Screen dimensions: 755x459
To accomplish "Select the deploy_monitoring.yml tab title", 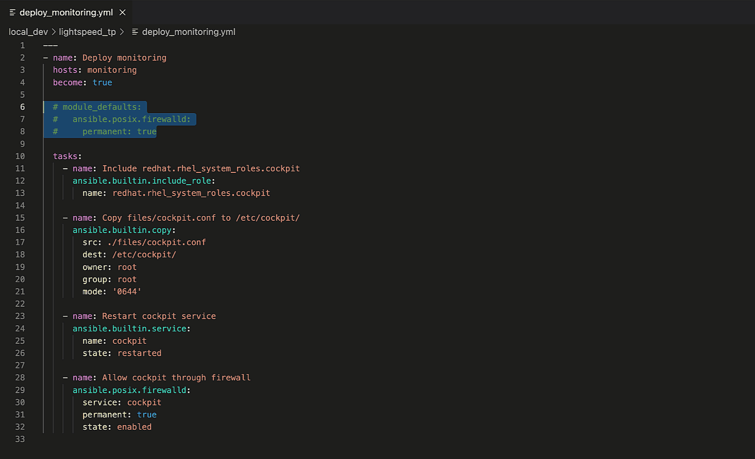I will (66, 12).
